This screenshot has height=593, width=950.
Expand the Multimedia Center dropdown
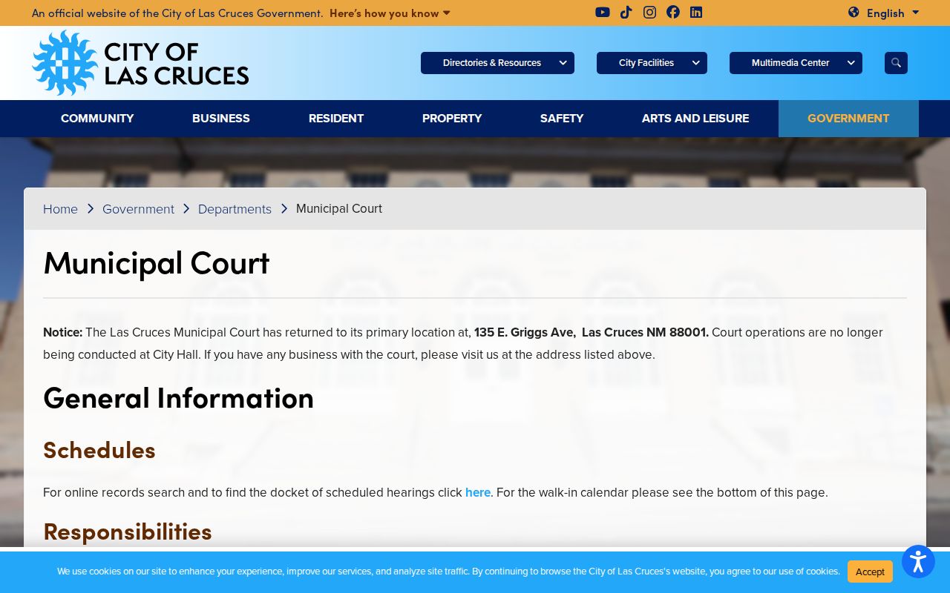(x=796, y=63)
